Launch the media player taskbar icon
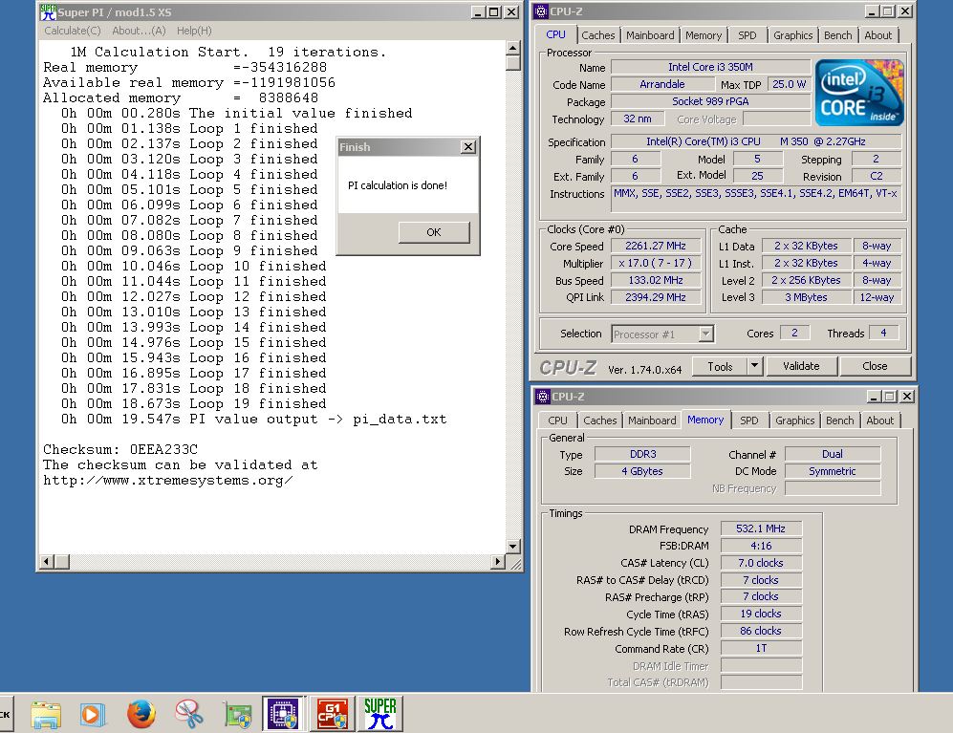This screenshot has height=733, width=953. point(93,714)
